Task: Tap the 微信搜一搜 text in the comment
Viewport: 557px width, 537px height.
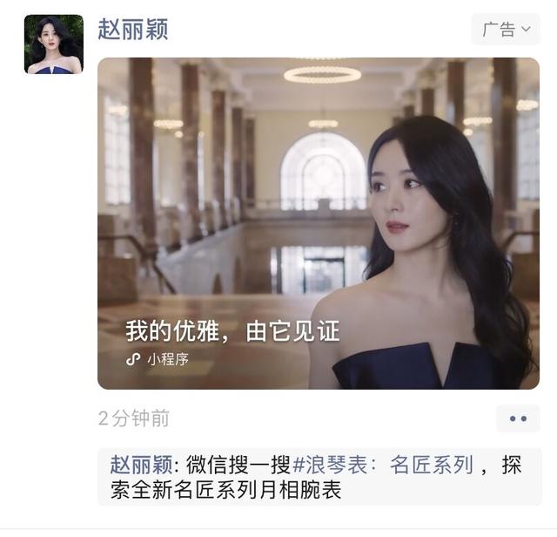Action: [238, 465]
